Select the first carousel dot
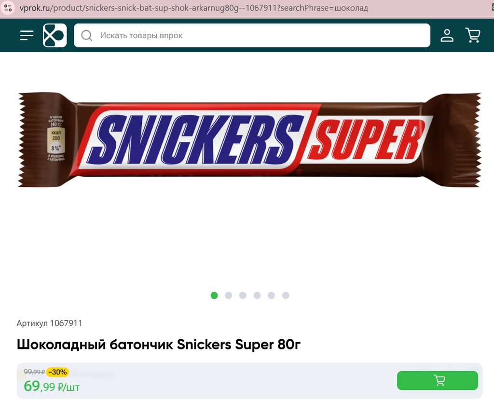 214,295
